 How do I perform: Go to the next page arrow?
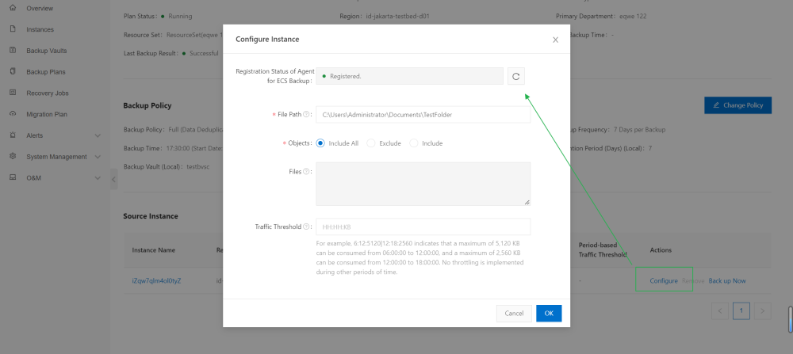click(763, 310)
